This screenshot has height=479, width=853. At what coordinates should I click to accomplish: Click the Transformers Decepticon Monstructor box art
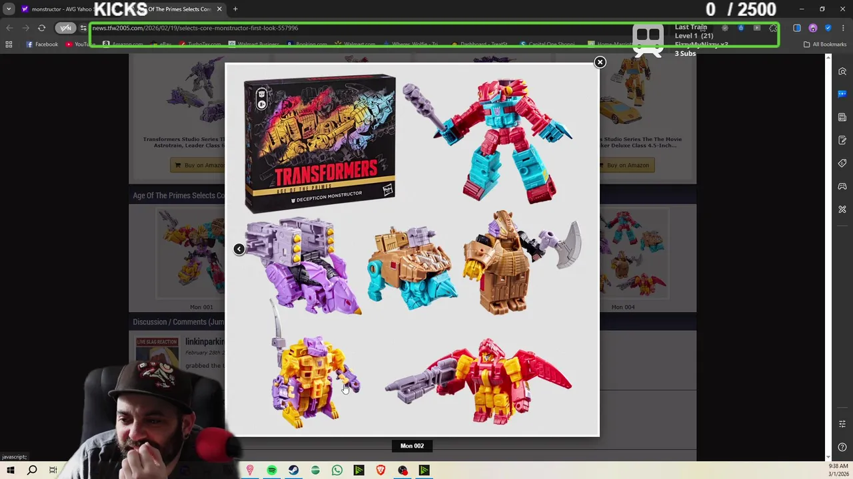click(x=320, y=143)
